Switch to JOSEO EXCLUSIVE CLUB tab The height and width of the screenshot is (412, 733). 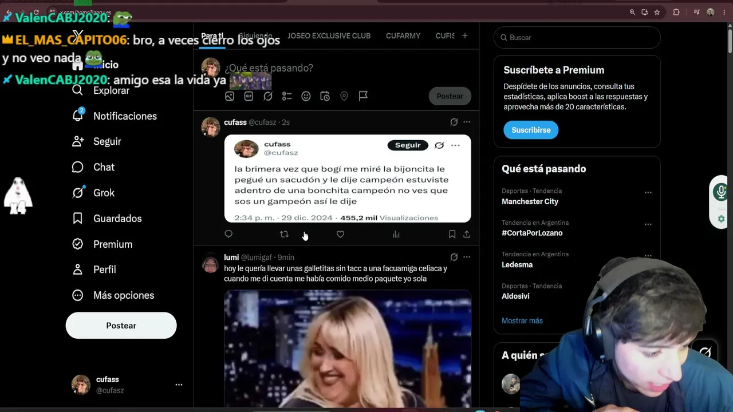pos(329,35)
